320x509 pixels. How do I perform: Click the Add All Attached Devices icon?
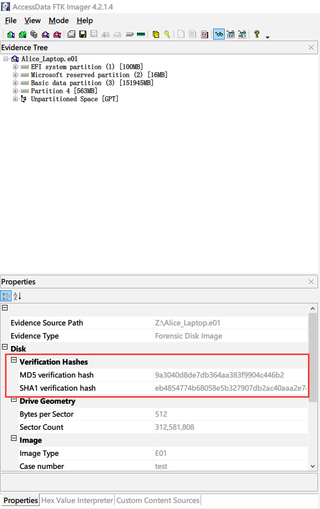[x=23, y=34]
